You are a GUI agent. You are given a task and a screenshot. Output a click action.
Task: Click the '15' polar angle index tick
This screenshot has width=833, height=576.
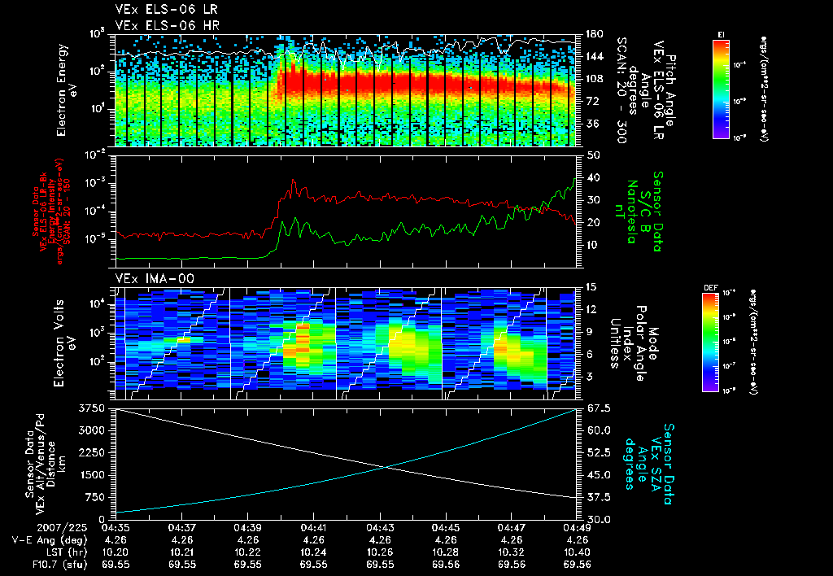coord(591,287)
